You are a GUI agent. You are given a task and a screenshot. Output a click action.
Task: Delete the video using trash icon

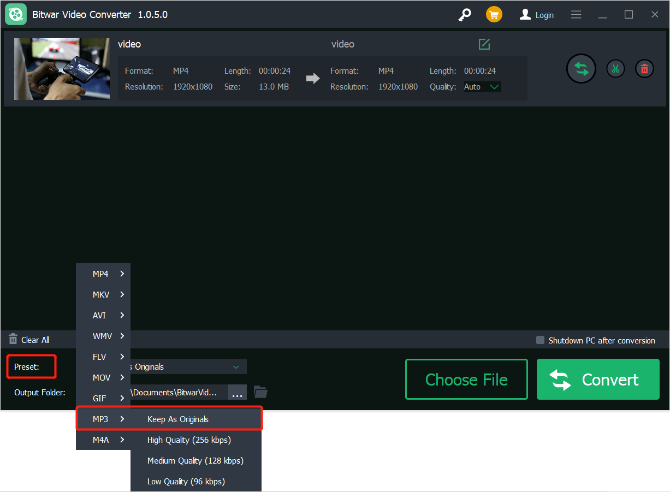click(644, 69)
